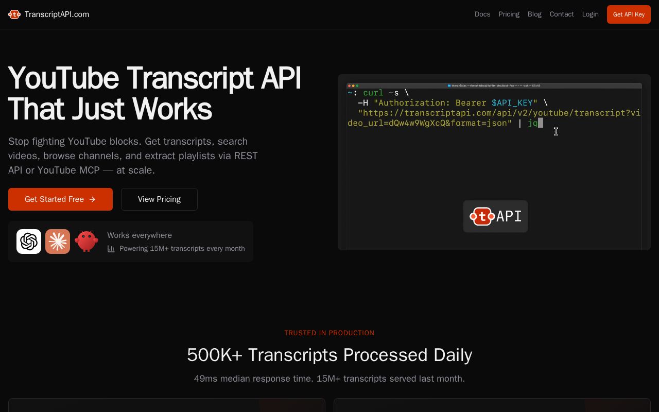Image resolution: width=659 pixels, height=412 pixels.
Task: Click "500K+ Transcripts Processed Daily" heading
Action: [x=329, y=355]
